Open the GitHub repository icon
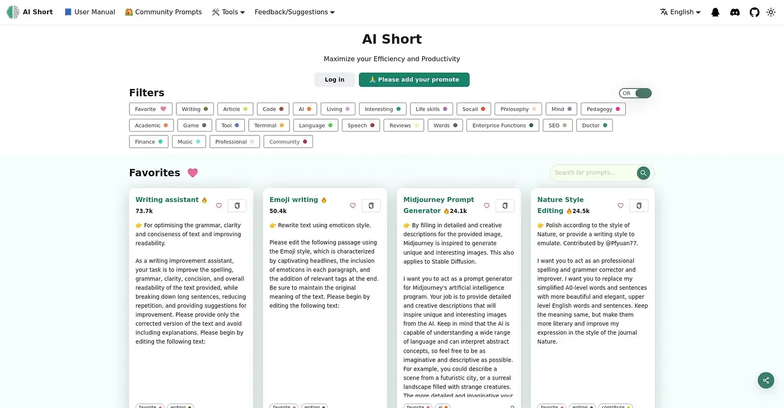The width and height of the screenshot is (784, 408). [x=754, y=12]
